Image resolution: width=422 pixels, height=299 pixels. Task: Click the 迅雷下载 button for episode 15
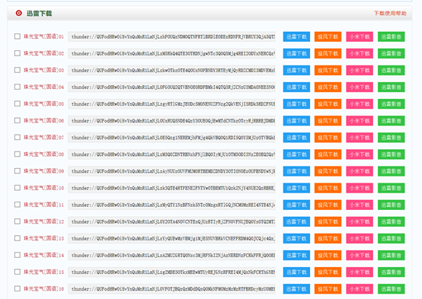pyautogui.click(x=296, y=272)
